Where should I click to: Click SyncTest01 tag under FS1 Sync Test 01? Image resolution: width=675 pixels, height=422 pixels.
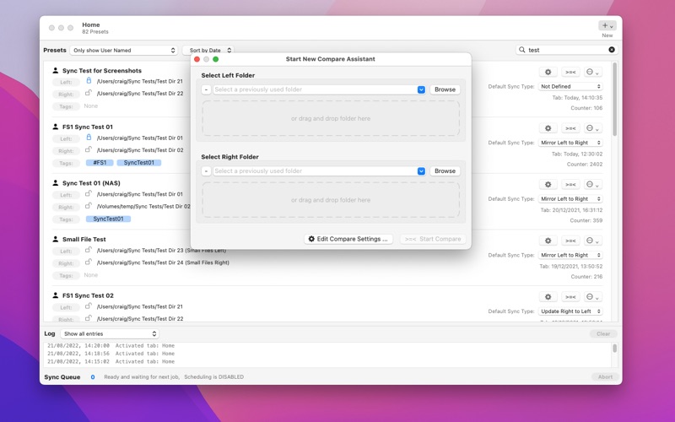click(138, 163)
